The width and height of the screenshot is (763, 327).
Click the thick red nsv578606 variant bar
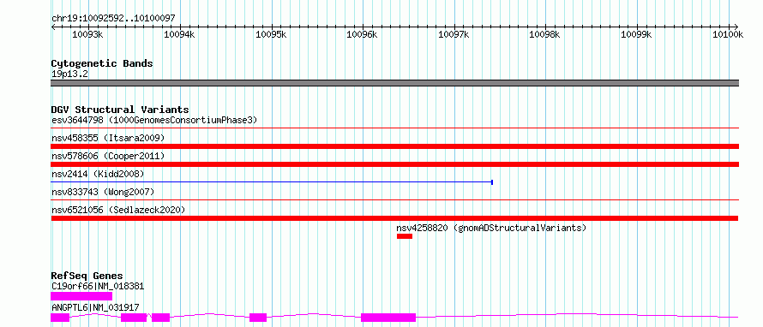tap(394, 164)
